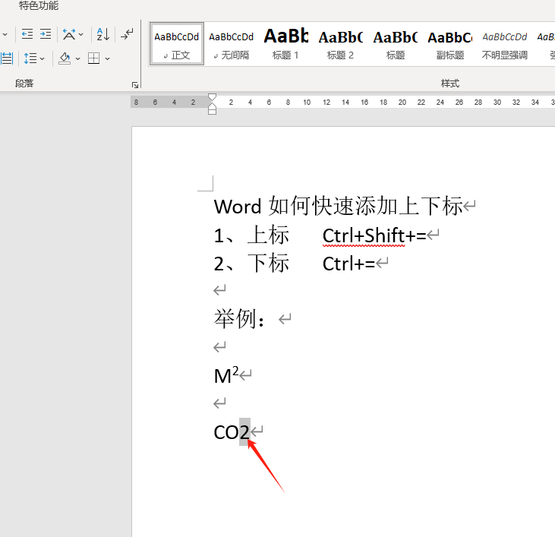Open the 特色功能 ribbon tab
Viewport: 555px width, 537px height.
point(39,5)
